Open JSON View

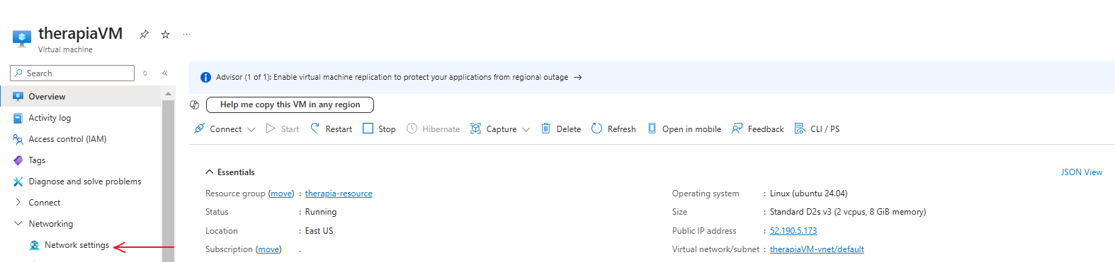(x=1081, y=172)
